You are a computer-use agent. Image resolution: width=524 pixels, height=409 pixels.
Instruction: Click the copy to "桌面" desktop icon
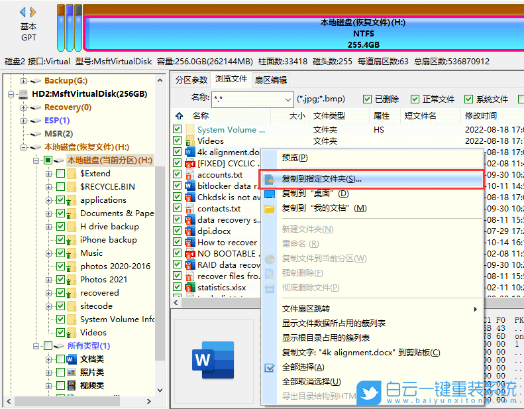pos(270,194)
